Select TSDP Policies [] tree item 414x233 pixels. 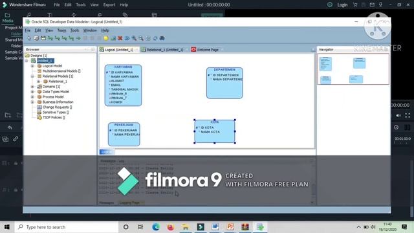coord(54,117)
